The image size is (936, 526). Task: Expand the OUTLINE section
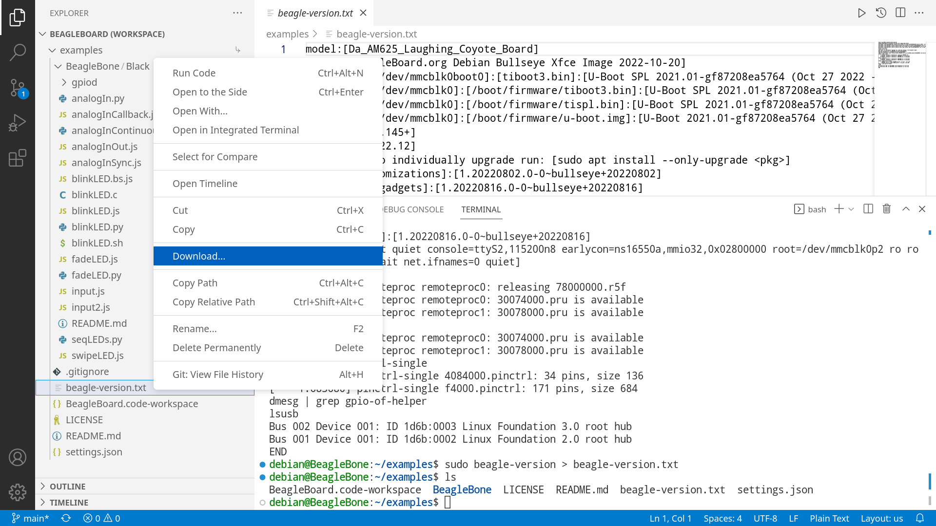pyautogui.click(x=67, y=486)
